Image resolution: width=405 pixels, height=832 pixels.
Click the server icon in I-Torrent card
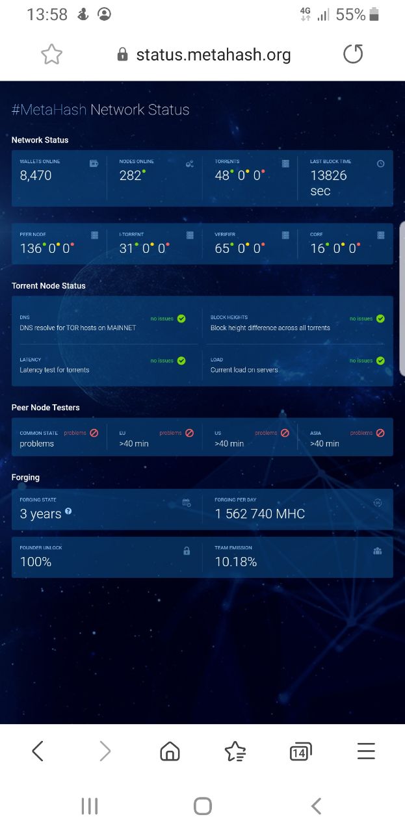tap(190, 235)
